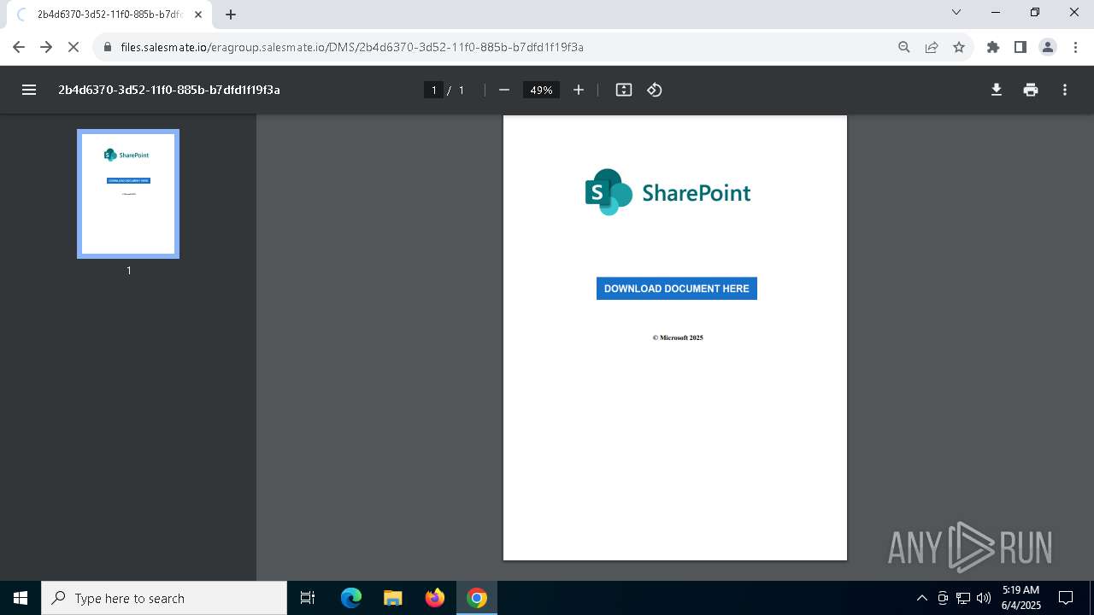Show hidden system tray icons
Screen dimensions: 1094x615
(x=921, y=598)
